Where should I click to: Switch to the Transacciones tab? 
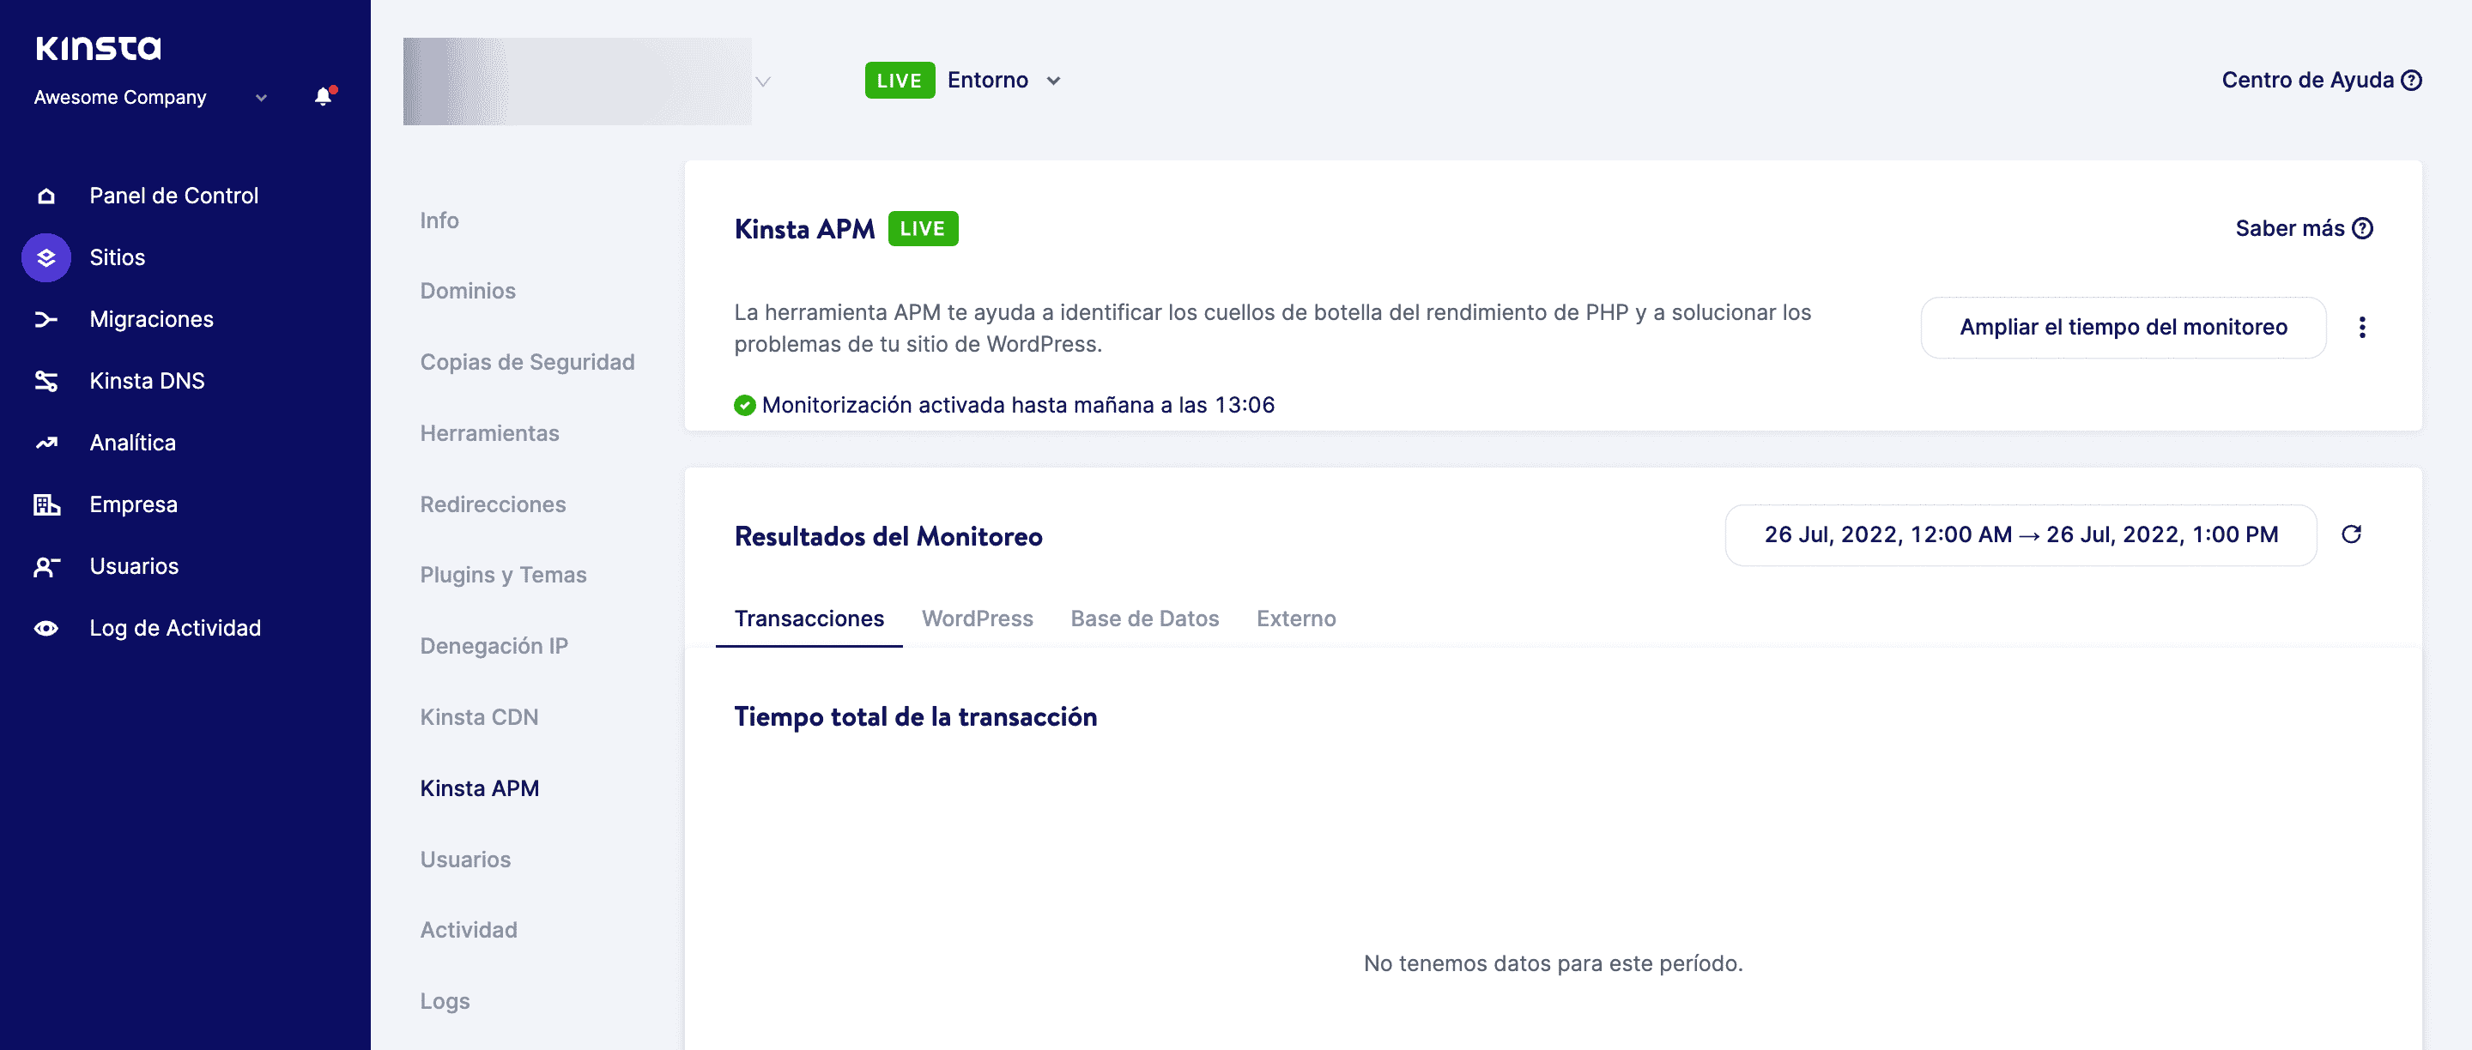click(x=809, y=619)
